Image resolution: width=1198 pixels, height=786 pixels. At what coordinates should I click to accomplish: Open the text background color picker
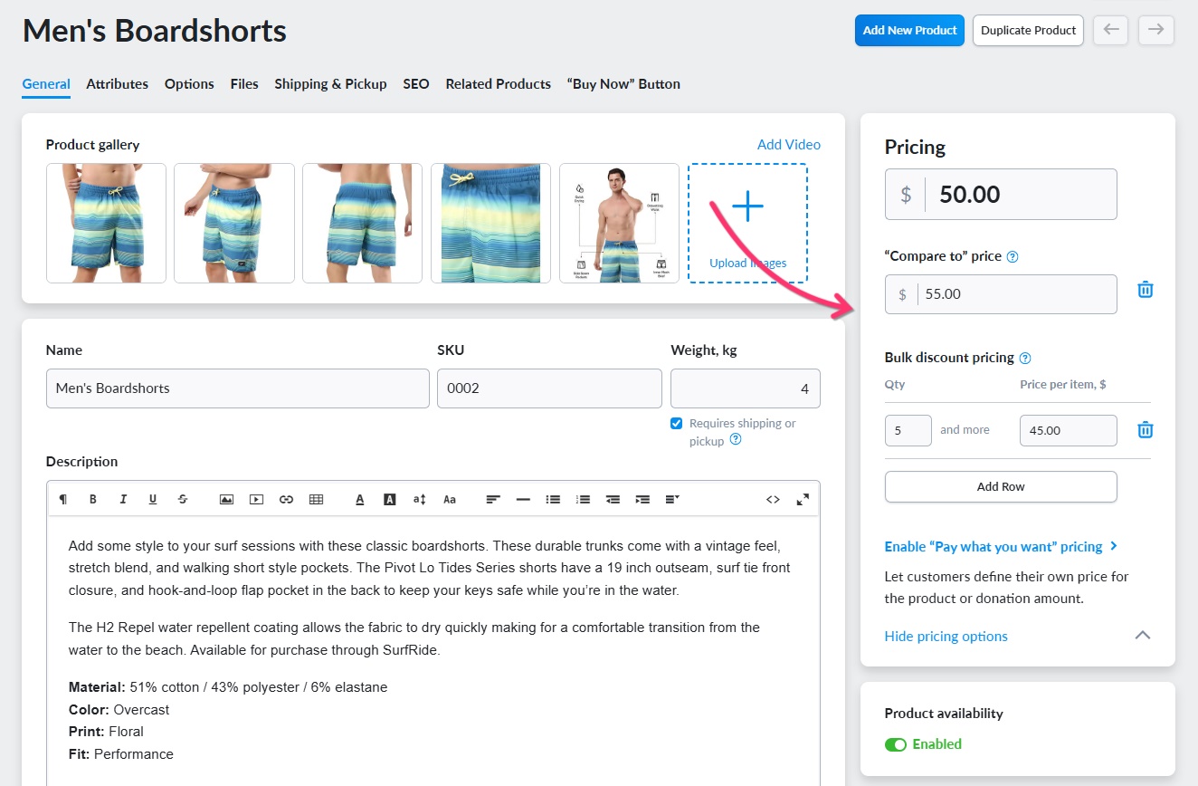[390, 499]
